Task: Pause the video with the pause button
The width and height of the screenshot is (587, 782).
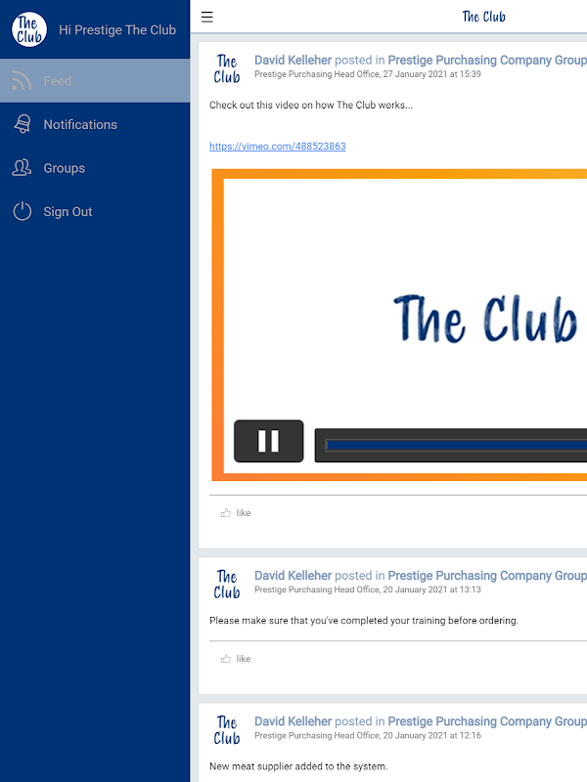Action: pos(268,442)
